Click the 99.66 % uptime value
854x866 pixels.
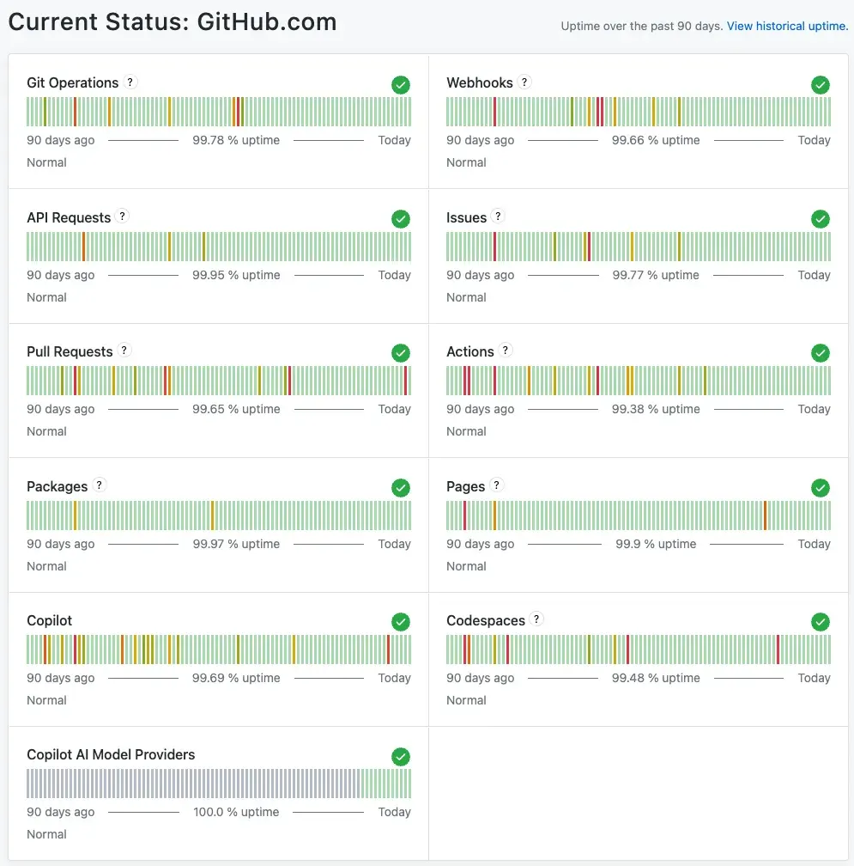(x=656, y=140)
